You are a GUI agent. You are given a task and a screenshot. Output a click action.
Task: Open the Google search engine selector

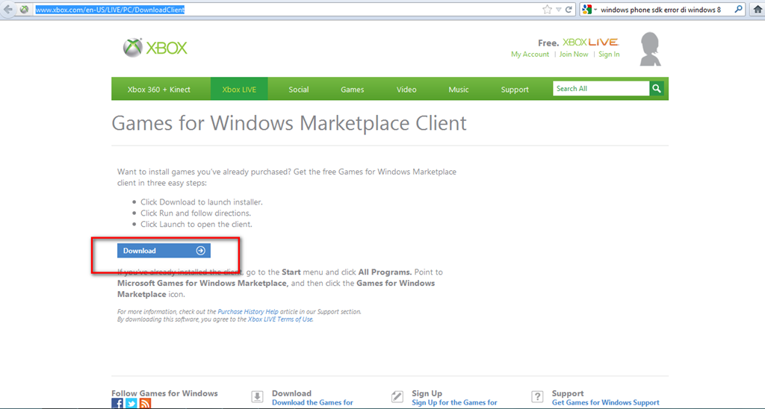tap(589, 9)
